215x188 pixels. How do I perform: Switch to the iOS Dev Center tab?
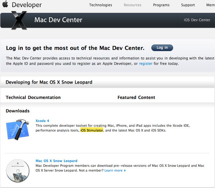click(197, 20)
